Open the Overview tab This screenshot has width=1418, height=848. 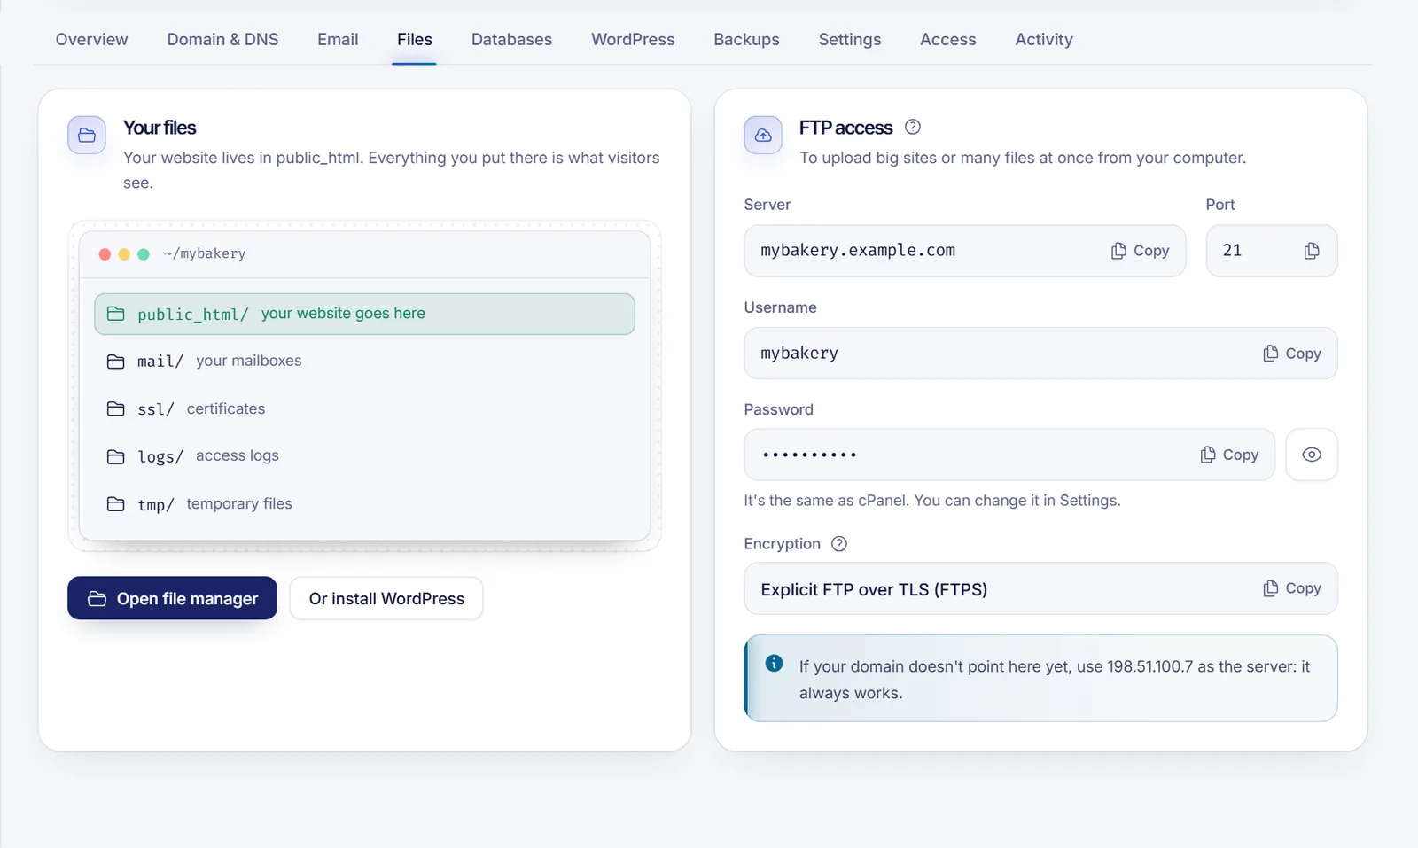click(x=91, y=39)
